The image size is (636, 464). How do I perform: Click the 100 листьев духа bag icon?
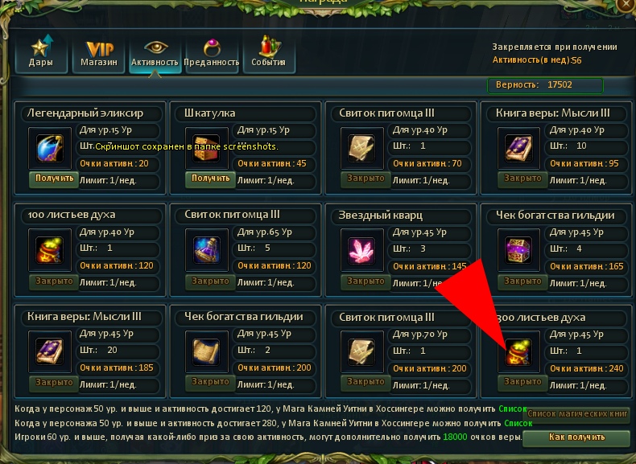click(x=49, y=250)
